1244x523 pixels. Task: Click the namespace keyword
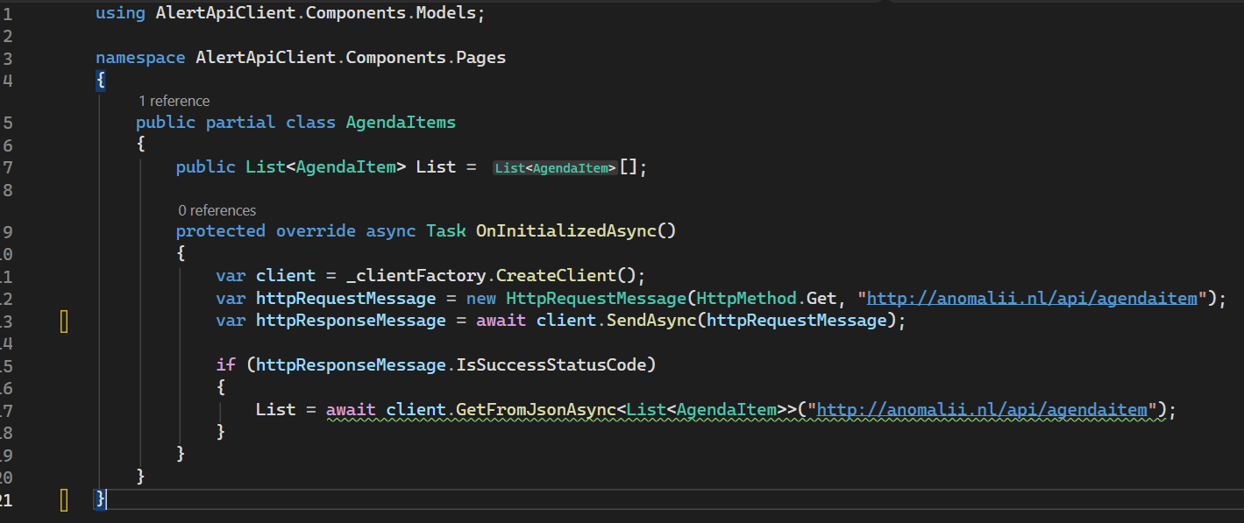tap(140, 58)
